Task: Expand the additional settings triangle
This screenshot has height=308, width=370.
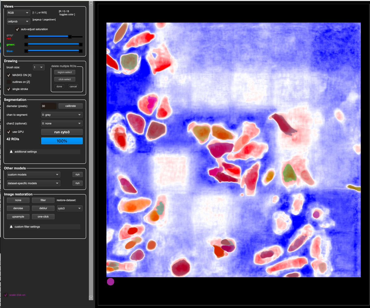Action: (x=11, y=151)
